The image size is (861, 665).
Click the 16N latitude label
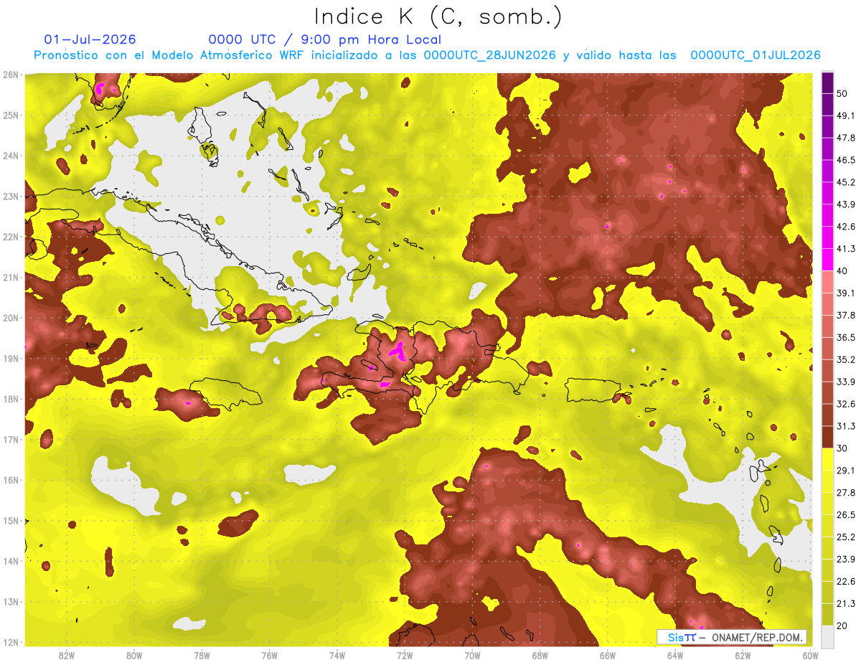point(10,480)
